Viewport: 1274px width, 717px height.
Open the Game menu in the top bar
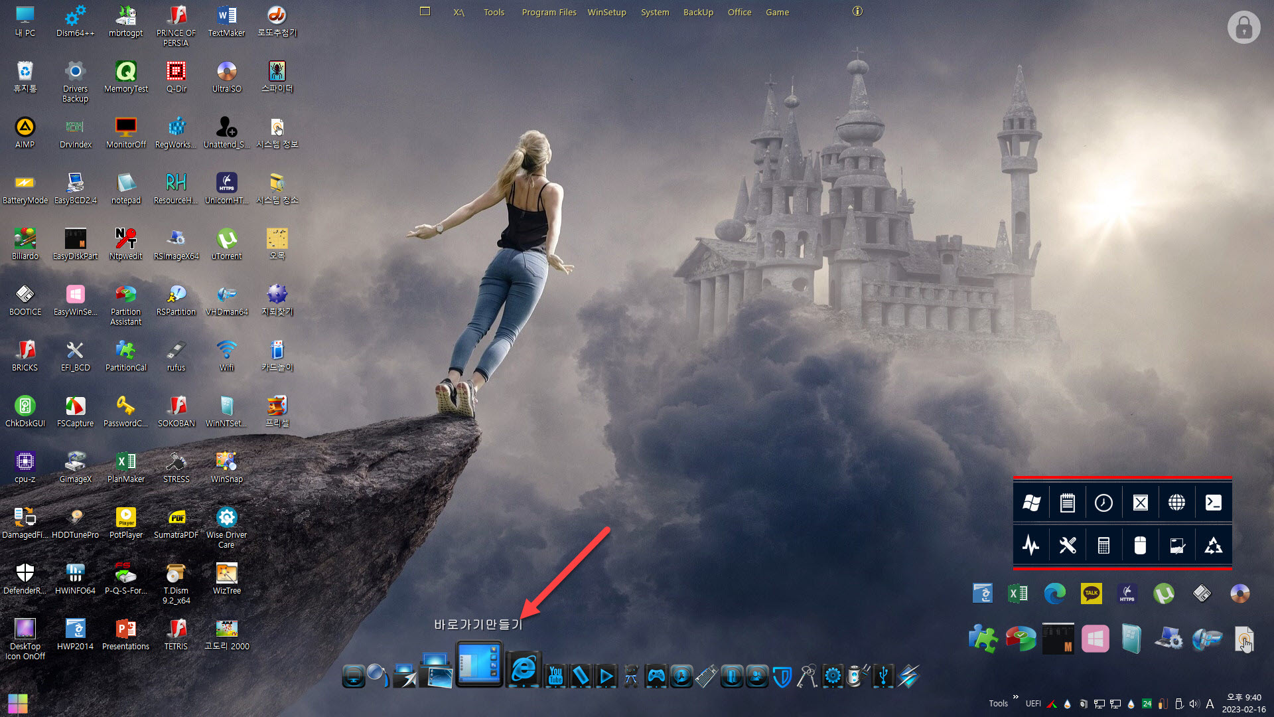pyautogui.click(x=777, y=12)
